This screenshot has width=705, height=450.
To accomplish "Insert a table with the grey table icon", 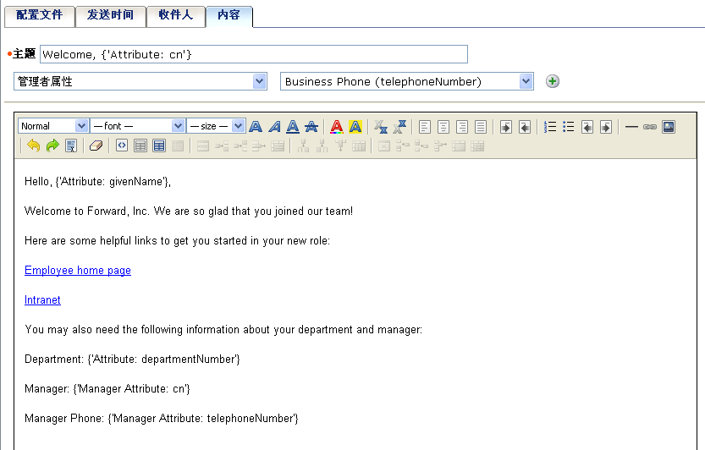I will 140,145.
